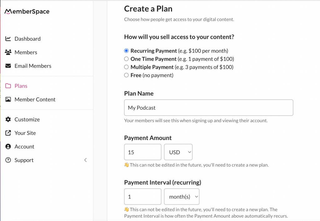Open the USD currency dropdown

(178, 152)
